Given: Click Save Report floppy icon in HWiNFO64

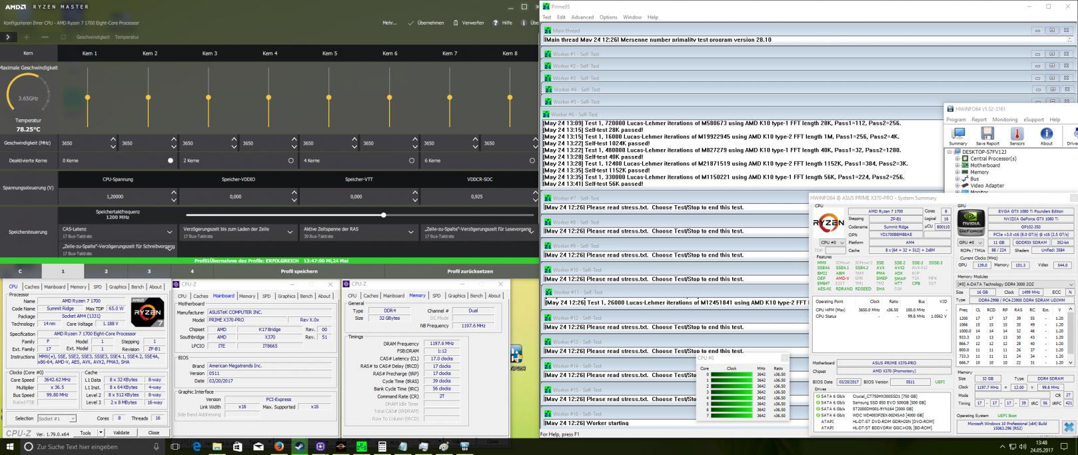Looking at the screenshot, I should [987, 136].
